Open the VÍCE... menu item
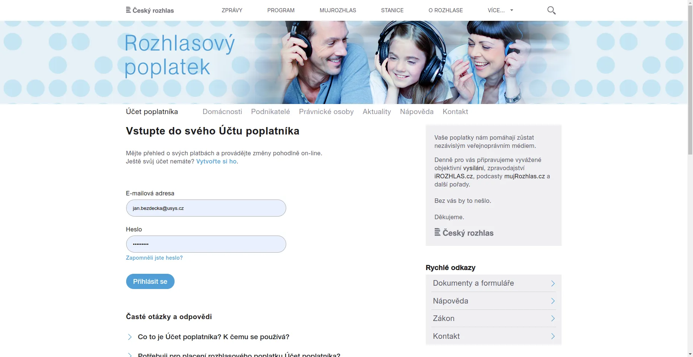693x357 pixels. 496,10
